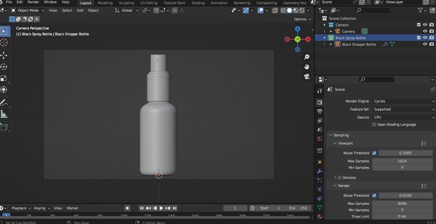Select the Scale tool
Viewport: 436px width, 224px height.
coord(4,78)
